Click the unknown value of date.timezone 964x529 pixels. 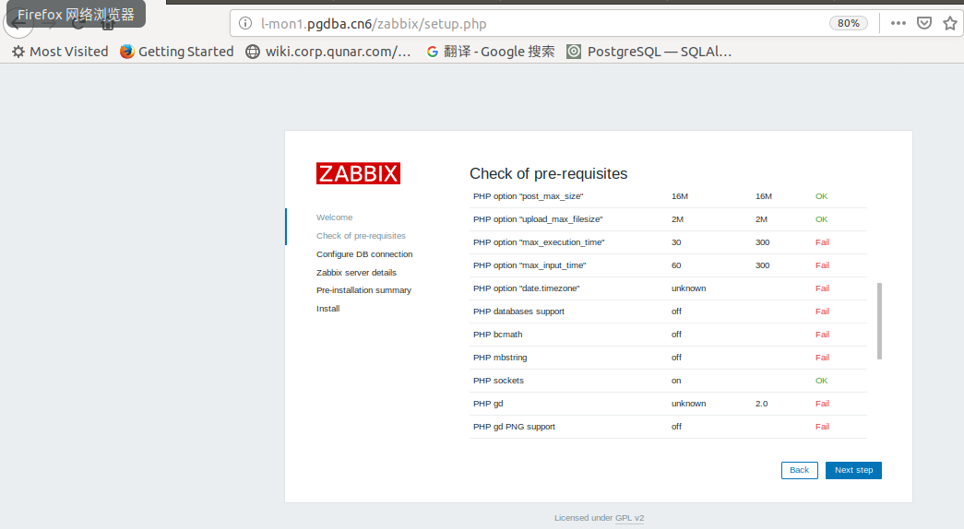688,288
